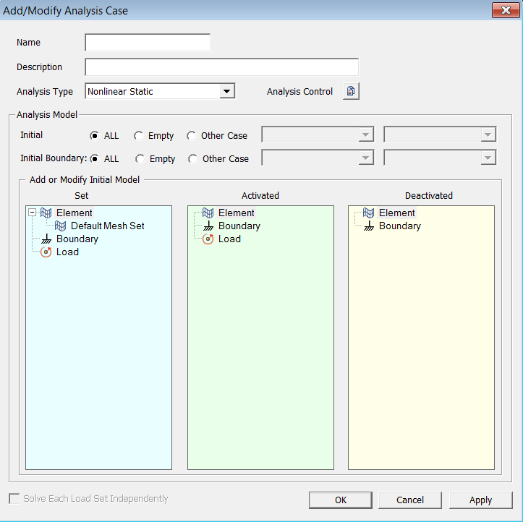Select the Boundary item in the Activated panel

239,226
